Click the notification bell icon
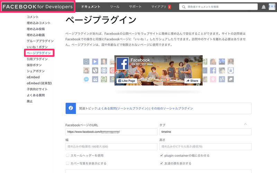Screen dimensions: 277x173 263,7
